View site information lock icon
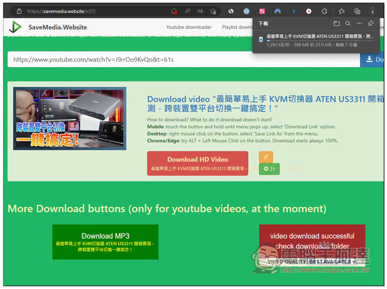387x289 pixels. [x=19, y=11]
